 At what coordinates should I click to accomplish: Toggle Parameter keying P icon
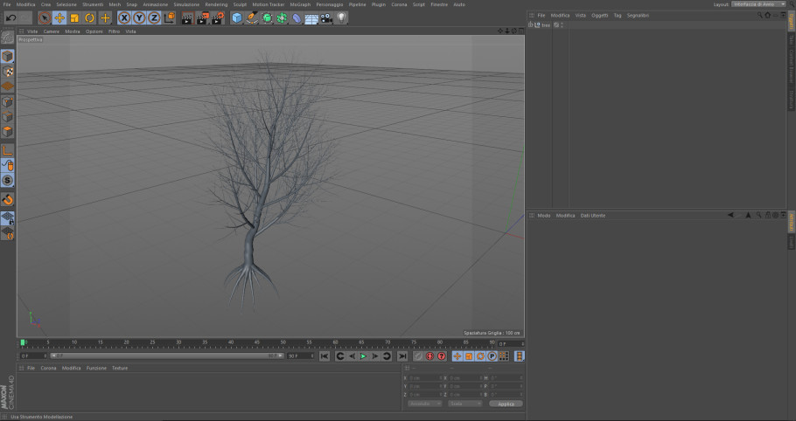[492, 356]
